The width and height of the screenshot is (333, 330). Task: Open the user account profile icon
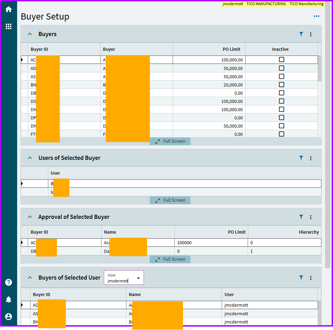coord(9,317)
